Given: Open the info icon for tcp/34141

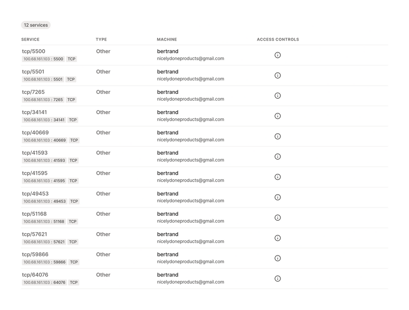Looking at the screenshot, I should click(278, 116).
